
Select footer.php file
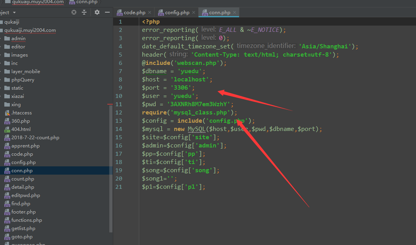(x=23, y=212)
